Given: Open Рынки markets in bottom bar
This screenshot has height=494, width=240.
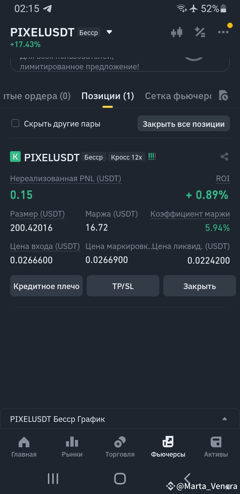Looking at the screenshot, I should [x=72, y=447].
